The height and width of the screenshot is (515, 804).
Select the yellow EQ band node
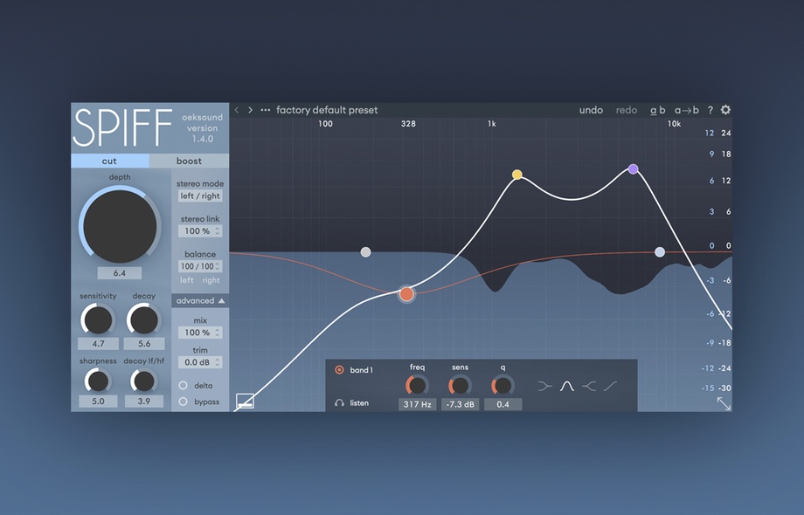516,175
